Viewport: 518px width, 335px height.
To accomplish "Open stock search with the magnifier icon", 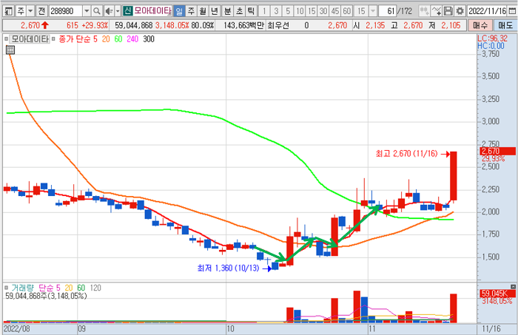I will click(96, 11).
